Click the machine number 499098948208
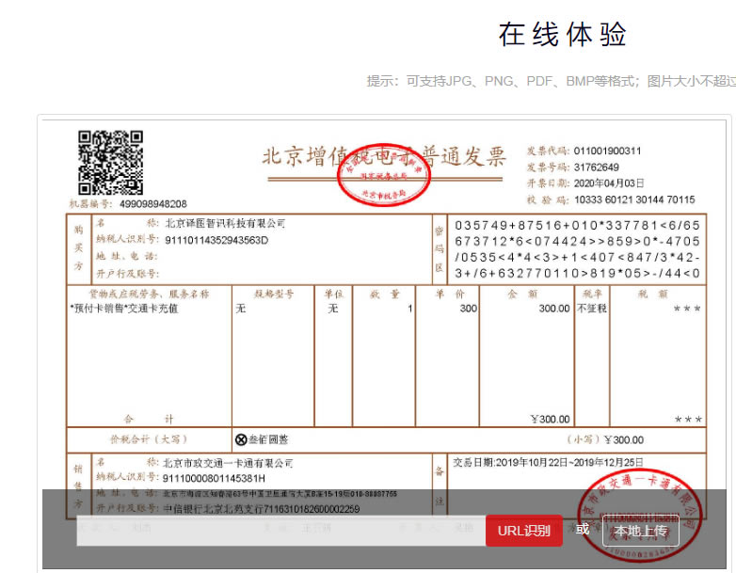This screenshot has height=573, width=736. pyautogui.click(x=153, y=204)
